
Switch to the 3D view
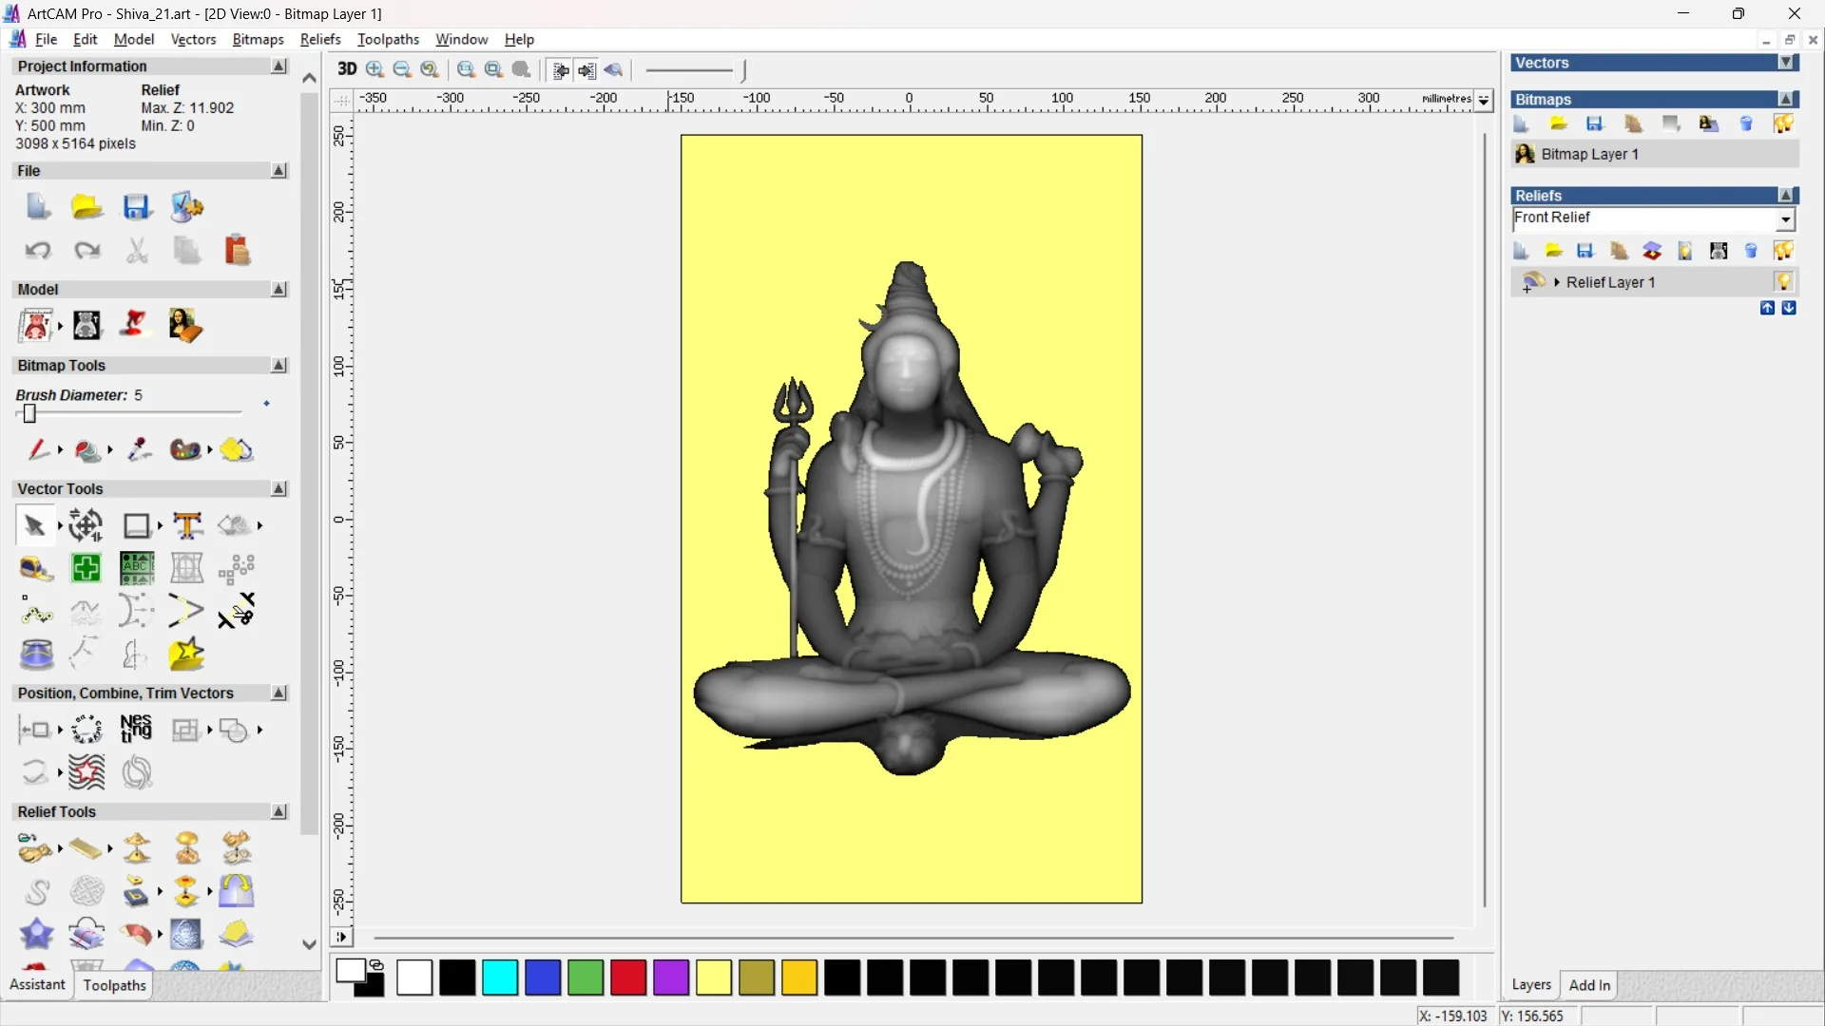tap(347, 69)
